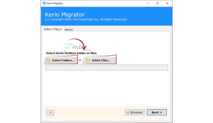Minimize the Kerio Migrator window
213x123 pixels.
148,3
